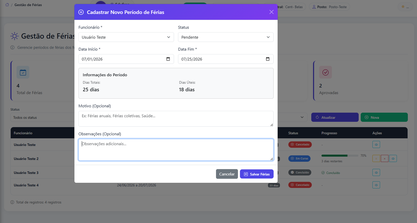Click the 'Informações do Período' heading
This screenshot has width=417, height=223.
105,75
